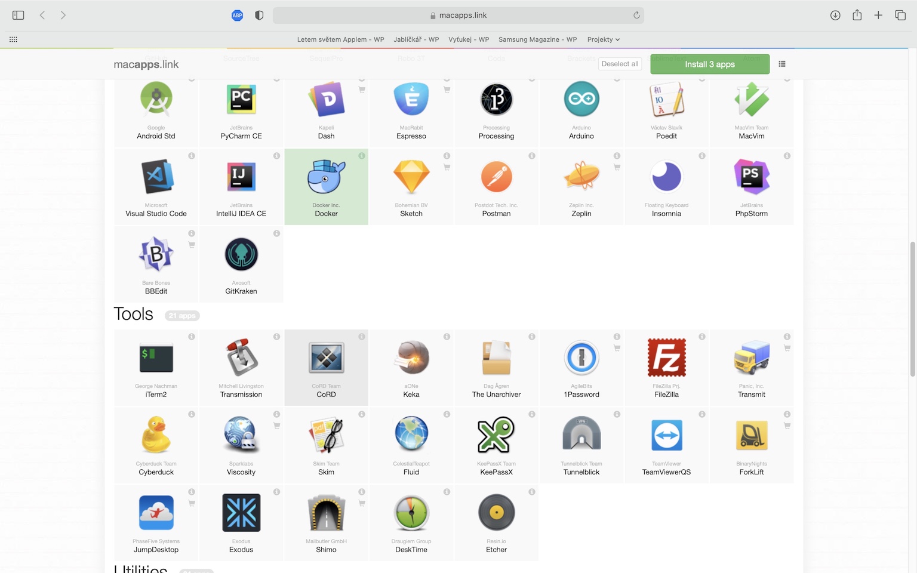The width and height of the screenshot is (917, 573).
Task: Open the Projekty bookmarks dropdown
Action: coord(604,39)
